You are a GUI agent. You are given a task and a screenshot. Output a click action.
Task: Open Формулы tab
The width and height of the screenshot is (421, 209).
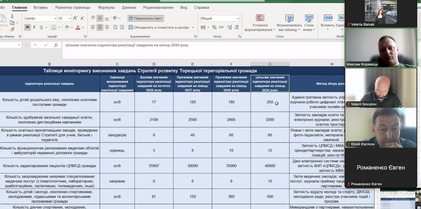pyautogui.click(x=106, y=7)
